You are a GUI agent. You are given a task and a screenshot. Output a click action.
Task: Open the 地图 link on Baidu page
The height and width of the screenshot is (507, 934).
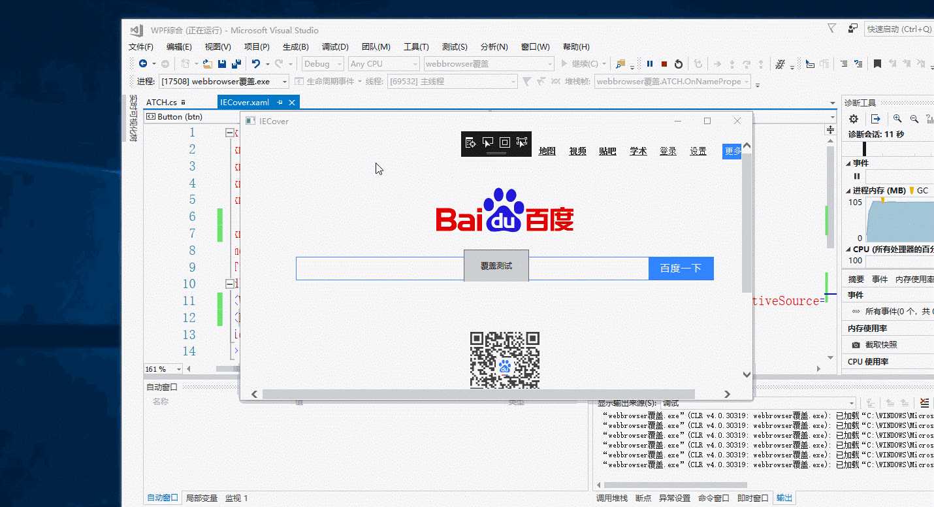click(547, 151)
